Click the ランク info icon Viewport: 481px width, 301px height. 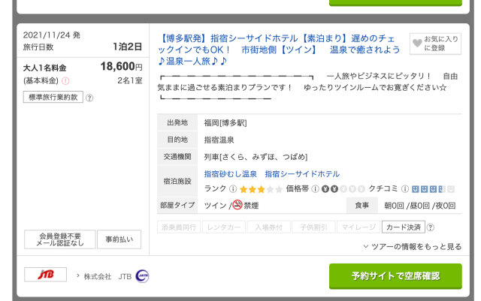click(x=233, y=189)
